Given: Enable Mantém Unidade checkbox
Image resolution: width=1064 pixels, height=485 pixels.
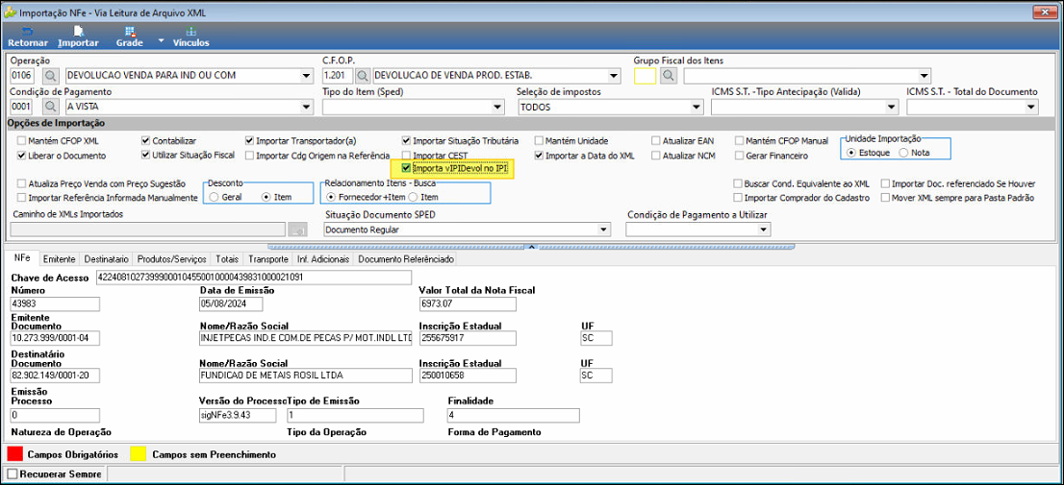Looking at the screenshot, I should (x=539, y=141).
